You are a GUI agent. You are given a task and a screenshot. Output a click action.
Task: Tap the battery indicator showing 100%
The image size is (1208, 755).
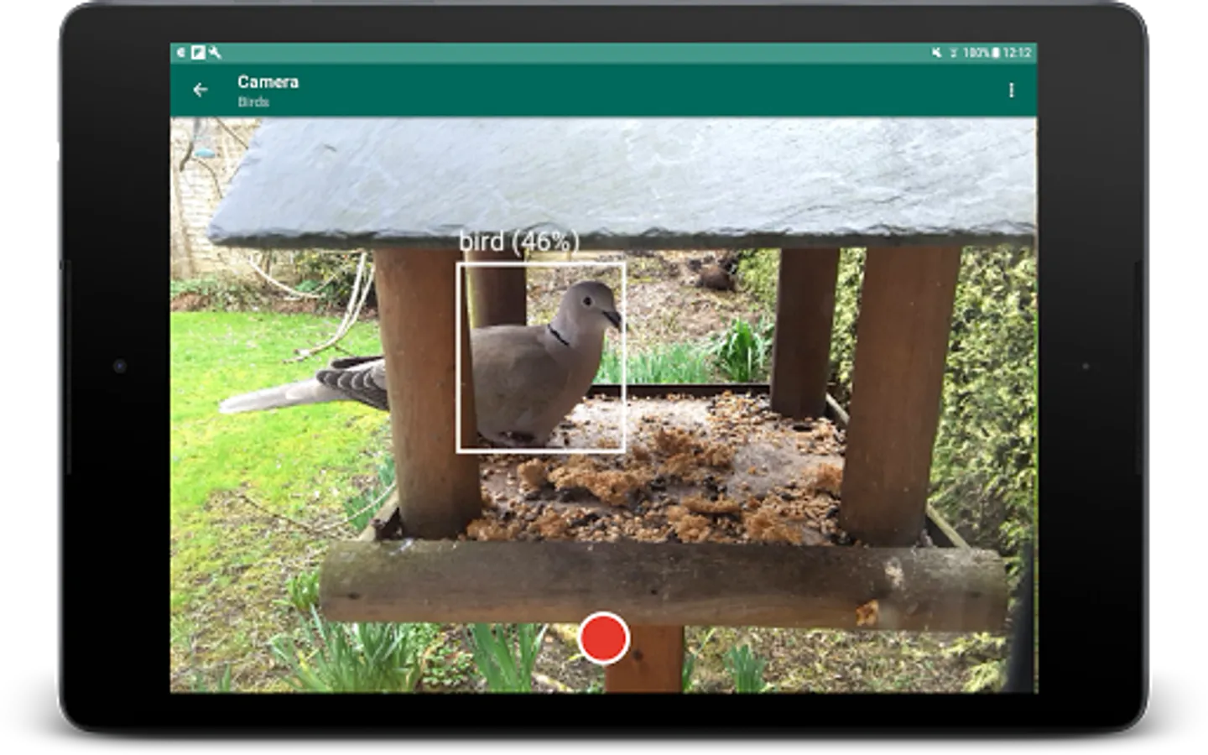[x=980, y=50]
